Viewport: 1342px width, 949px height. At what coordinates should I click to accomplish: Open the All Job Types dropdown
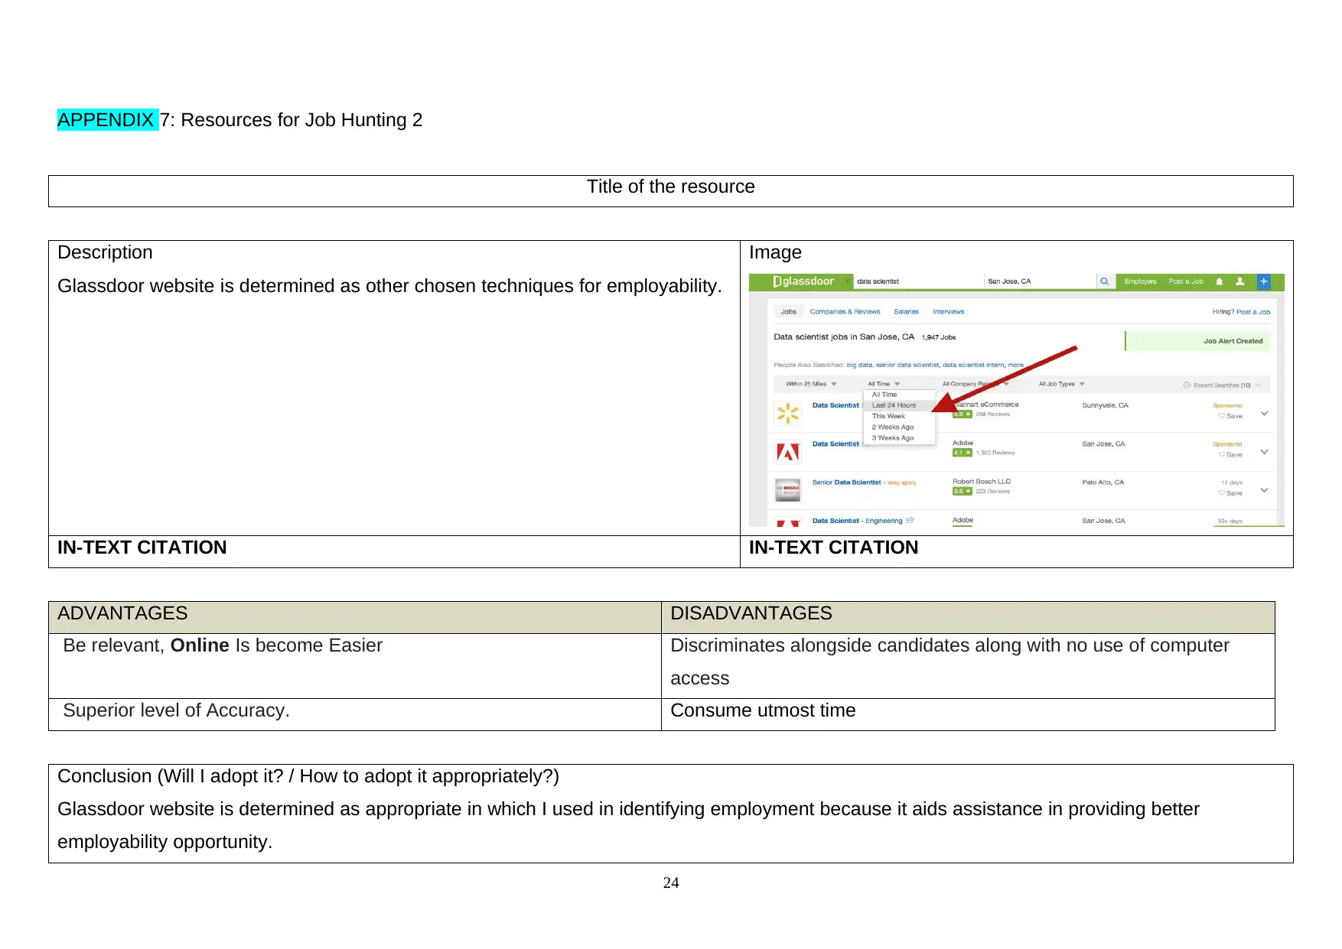click(x=1061, y=384)
